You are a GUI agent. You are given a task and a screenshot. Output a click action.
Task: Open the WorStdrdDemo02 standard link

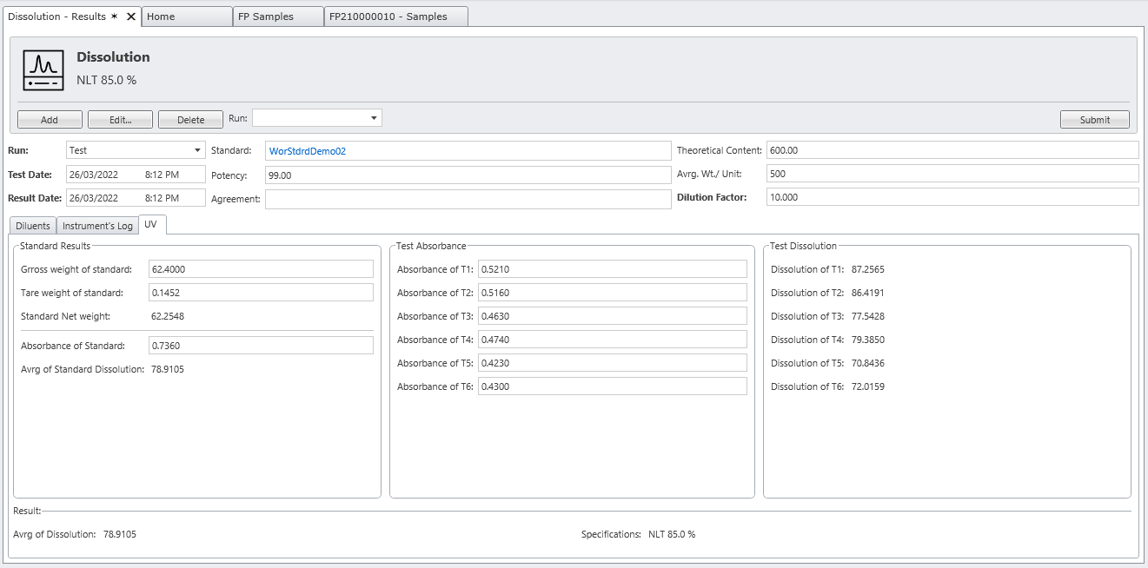coord(308,151)
